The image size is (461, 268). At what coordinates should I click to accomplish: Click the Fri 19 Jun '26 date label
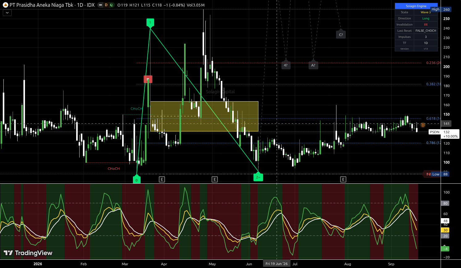click(x=277, y=264)
